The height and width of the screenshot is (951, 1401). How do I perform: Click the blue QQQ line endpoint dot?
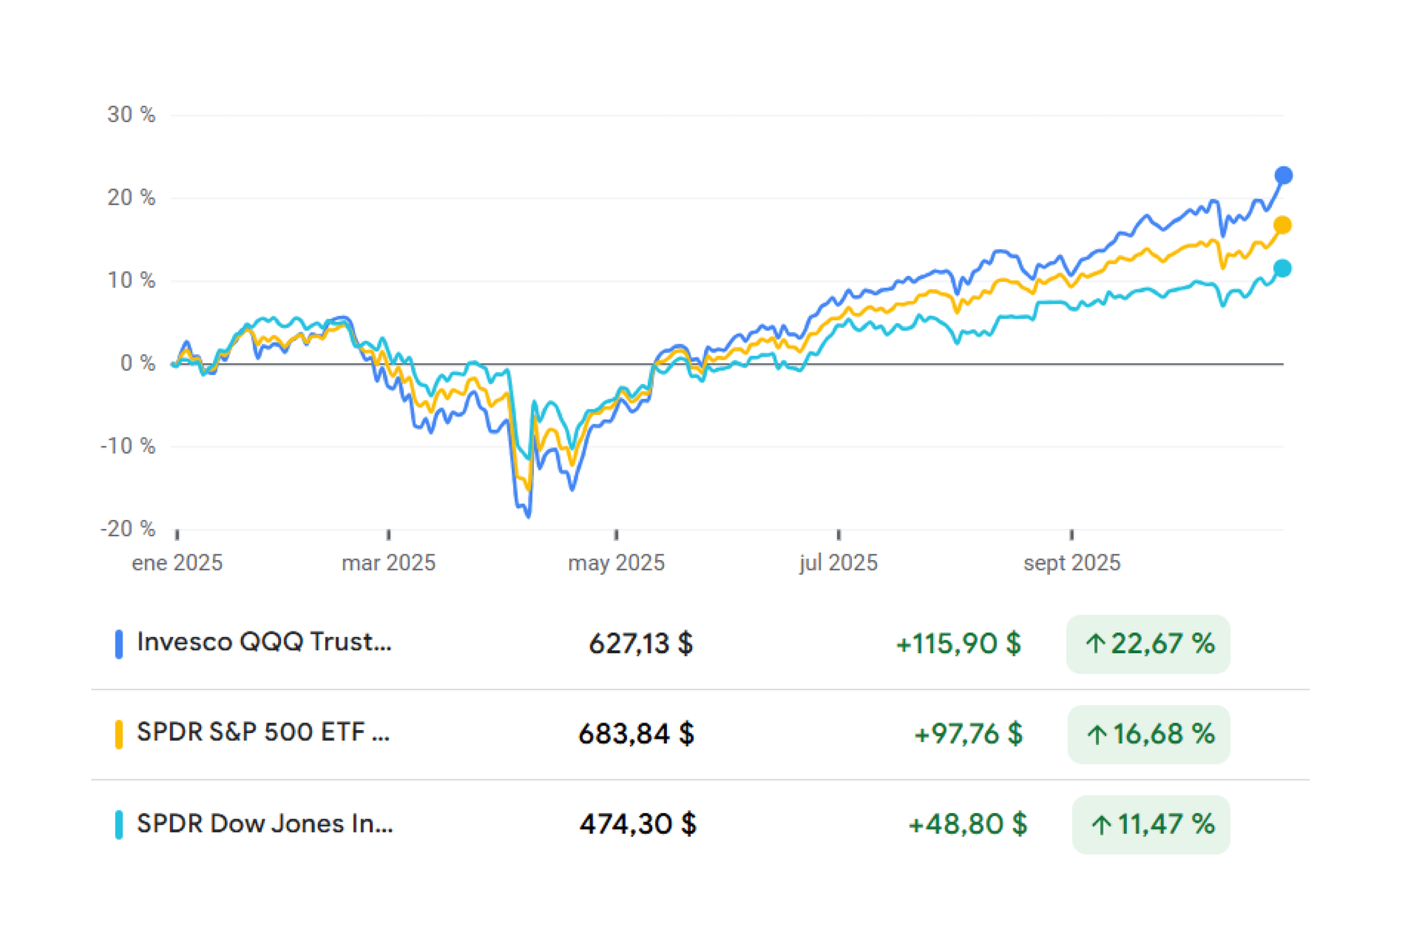click(x=1283, y=175)
